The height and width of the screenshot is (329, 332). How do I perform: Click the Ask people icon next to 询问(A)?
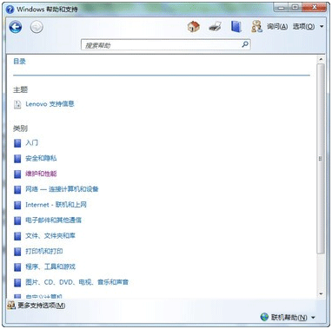point(256,27)
